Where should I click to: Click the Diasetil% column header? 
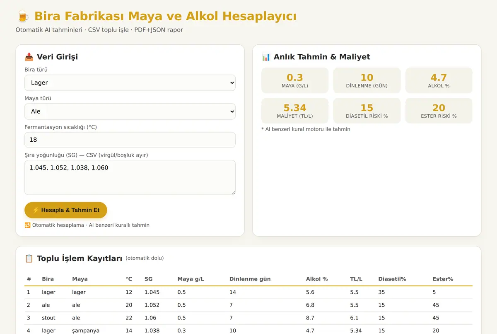(392, 279)
